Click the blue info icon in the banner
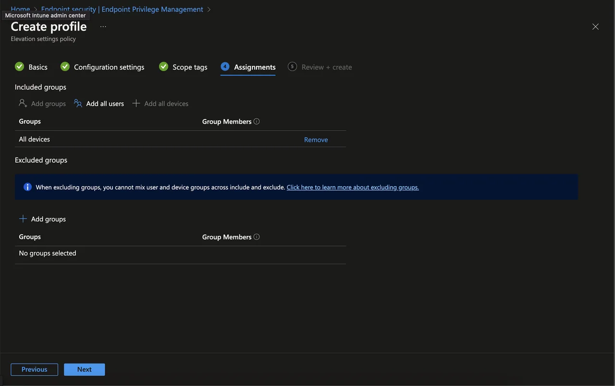 tap(27, 187)
